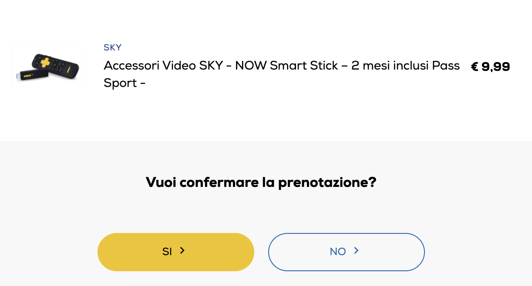Click the SKY brand label
Viewport: 532px width, 286px height.
point(112,47)
